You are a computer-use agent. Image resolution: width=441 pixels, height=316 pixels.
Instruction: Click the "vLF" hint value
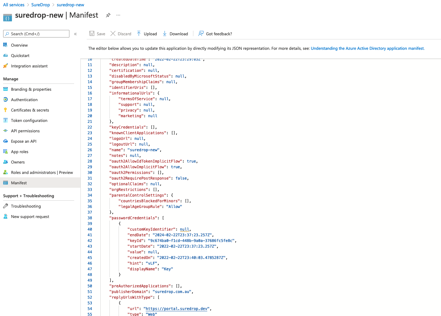click(151, 263)
